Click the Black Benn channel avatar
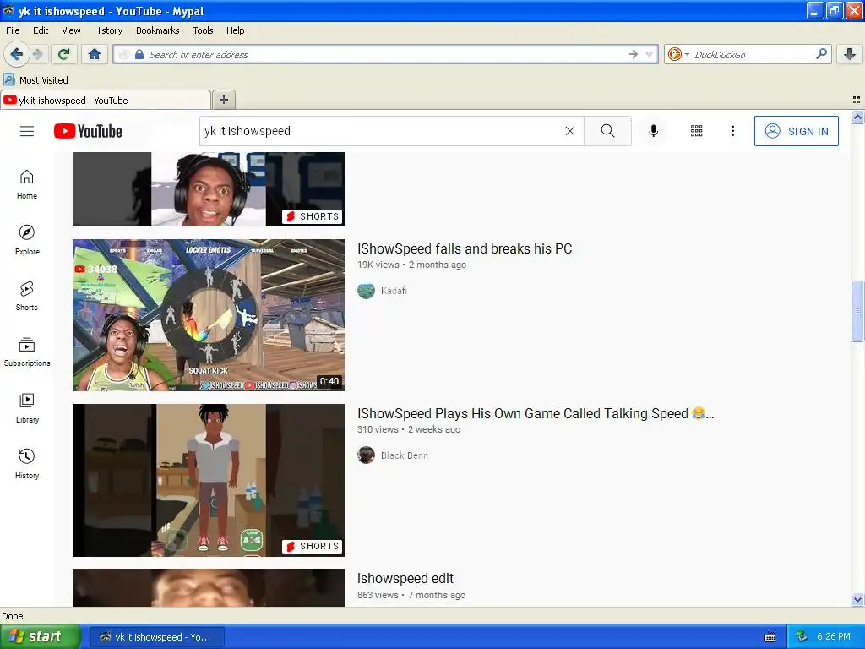 pos(367,455)
